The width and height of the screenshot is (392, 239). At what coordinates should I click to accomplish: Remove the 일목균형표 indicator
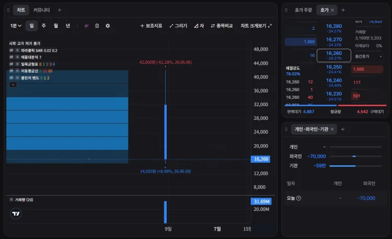tap(17, 64)
